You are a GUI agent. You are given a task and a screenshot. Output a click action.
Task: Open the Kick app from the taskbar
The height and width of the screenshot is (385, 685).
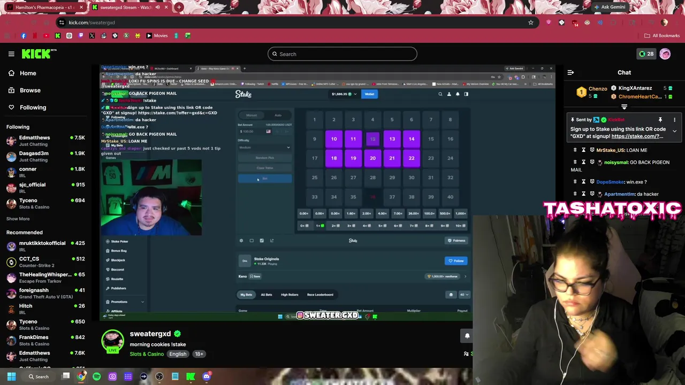(191, 376)
